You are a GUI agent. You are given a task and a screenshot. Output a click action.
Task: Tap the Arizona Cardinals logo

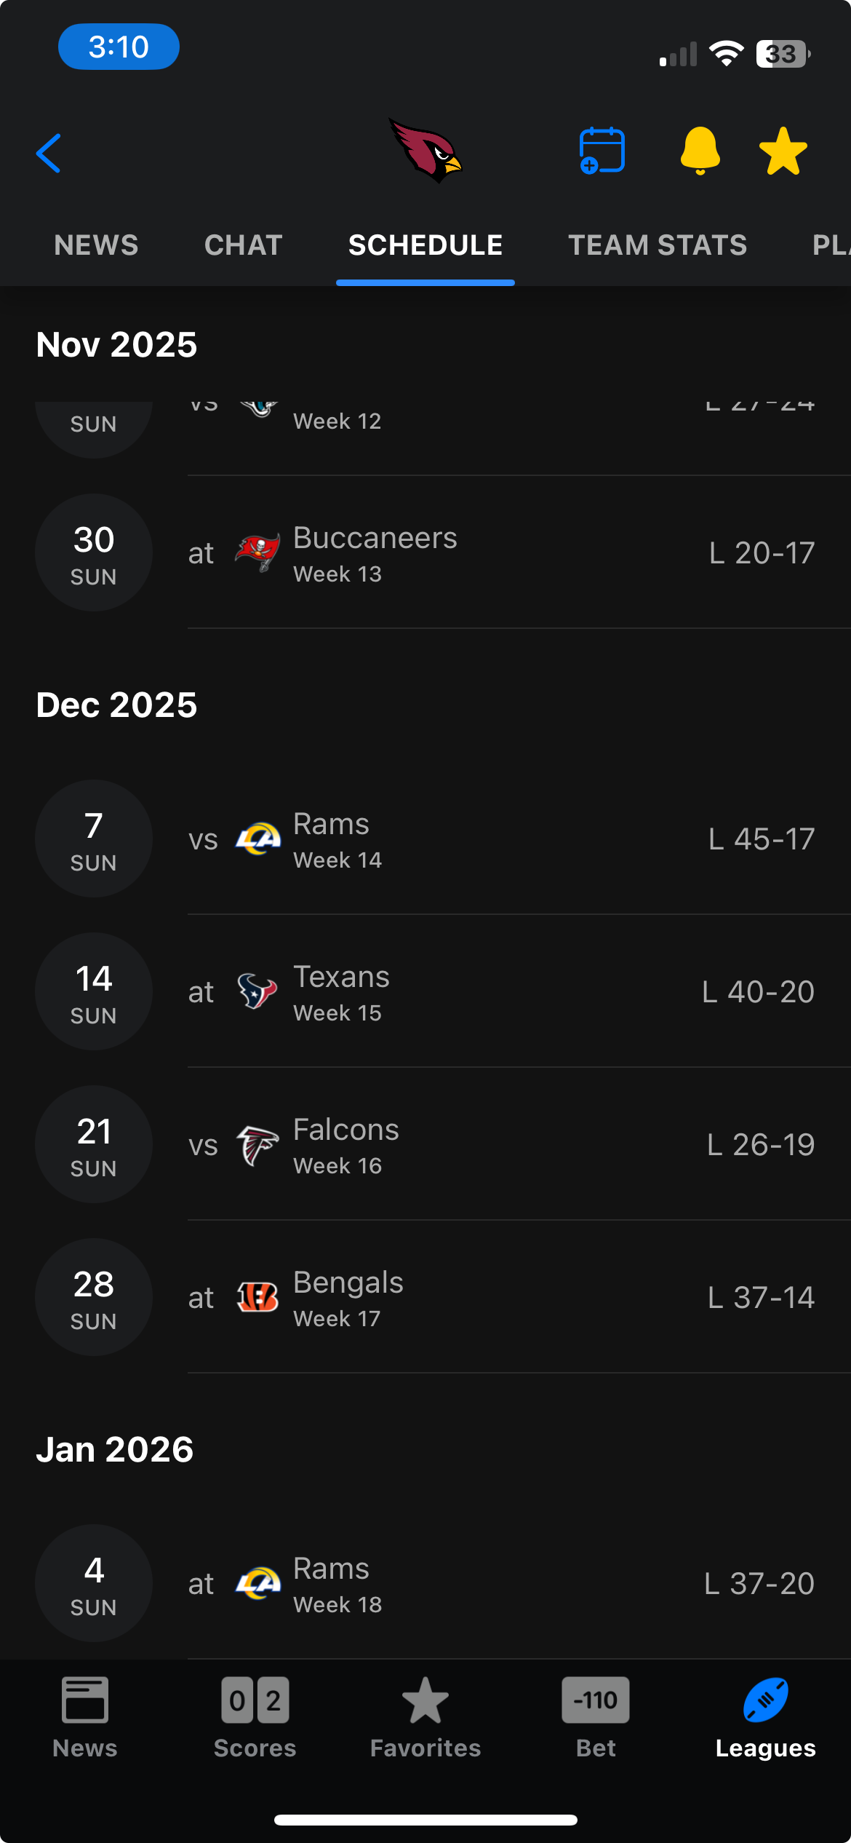425,151
